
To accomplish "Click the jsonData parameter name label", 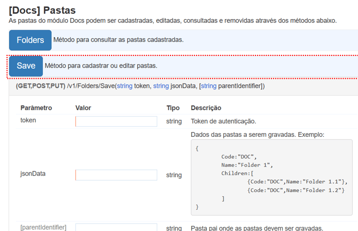I will (33, 174).
